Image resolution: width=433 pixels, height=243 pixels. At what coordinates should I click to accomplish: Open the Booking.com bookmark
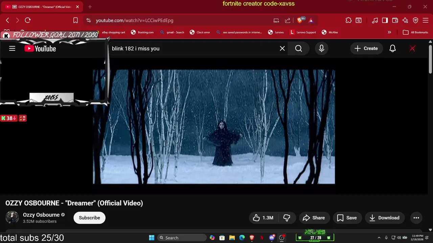point(142,32)
